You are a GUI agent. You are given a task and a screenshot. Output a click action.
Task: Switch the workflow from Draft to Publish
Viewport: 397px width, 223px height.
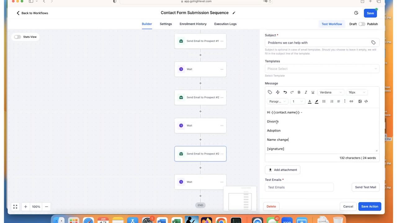coord(362,24)
